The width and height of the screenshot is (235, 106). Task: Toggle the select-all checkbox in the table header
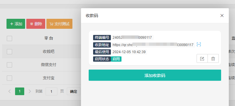point(9,38)
